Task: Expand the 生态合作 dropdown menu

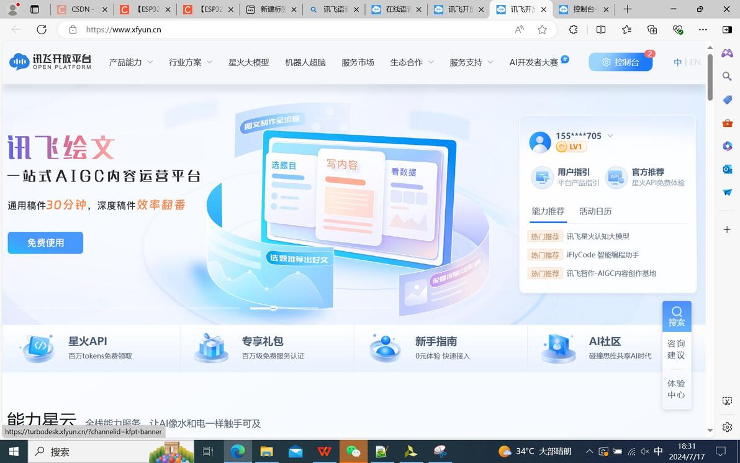Action: [x=412, y=62]
